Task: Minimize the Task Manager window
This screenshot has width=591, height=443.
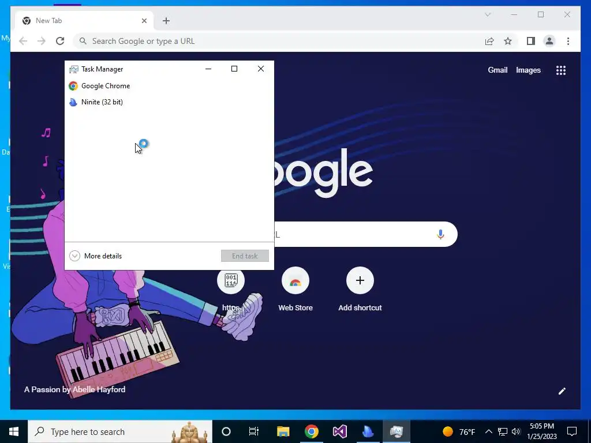Action: coord(208,69)
